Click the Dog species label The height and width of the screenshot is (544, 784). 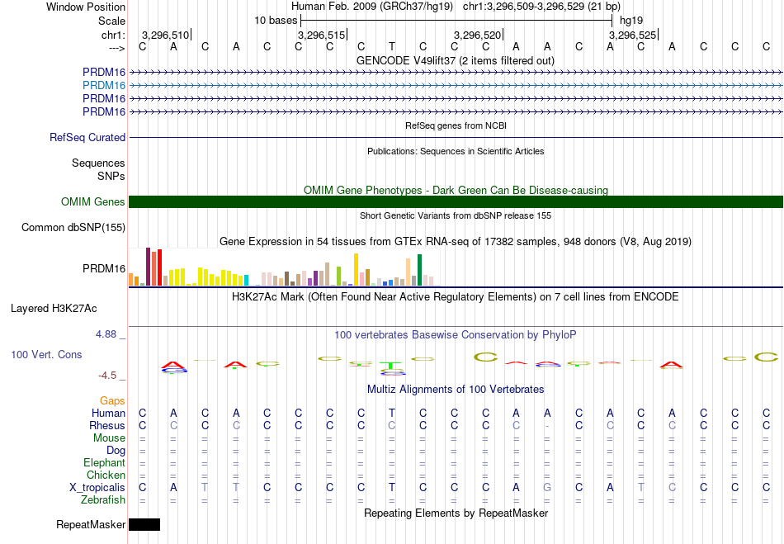pyautogui.click(x=116, y=451)
